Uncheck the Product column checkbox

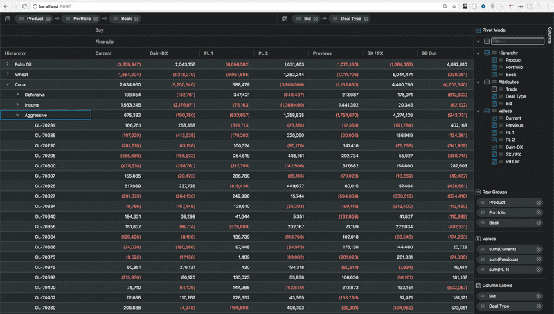(x=494, y=60)
